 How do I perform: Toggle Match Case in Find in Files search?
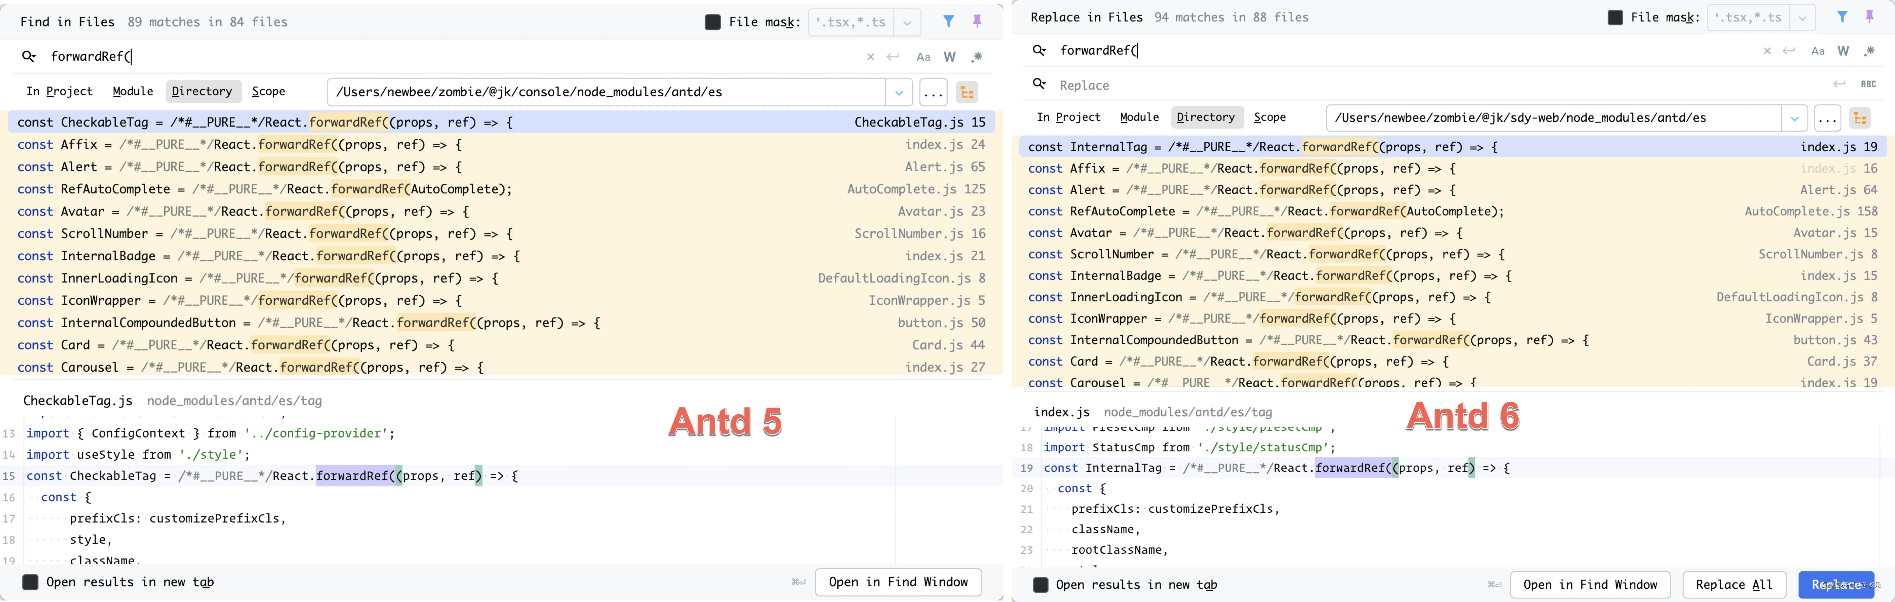[x=923, y=57]
